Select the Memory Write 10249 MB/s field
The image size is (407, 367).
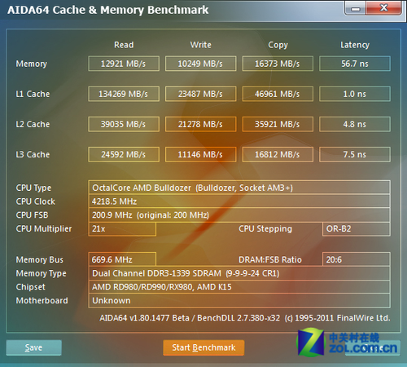coord(201,64)
